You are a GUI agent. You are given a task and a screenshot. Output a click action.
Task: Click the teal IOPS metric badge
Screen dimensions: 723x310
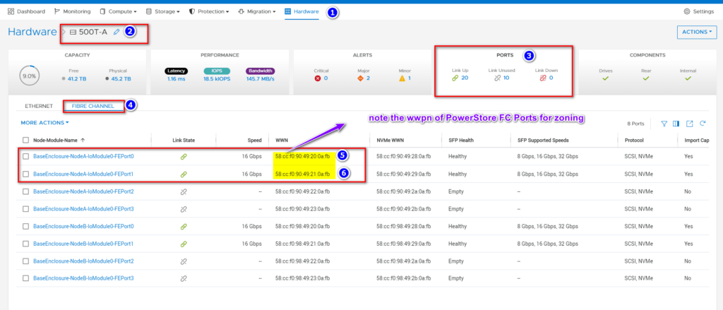(x=217, y=71)
